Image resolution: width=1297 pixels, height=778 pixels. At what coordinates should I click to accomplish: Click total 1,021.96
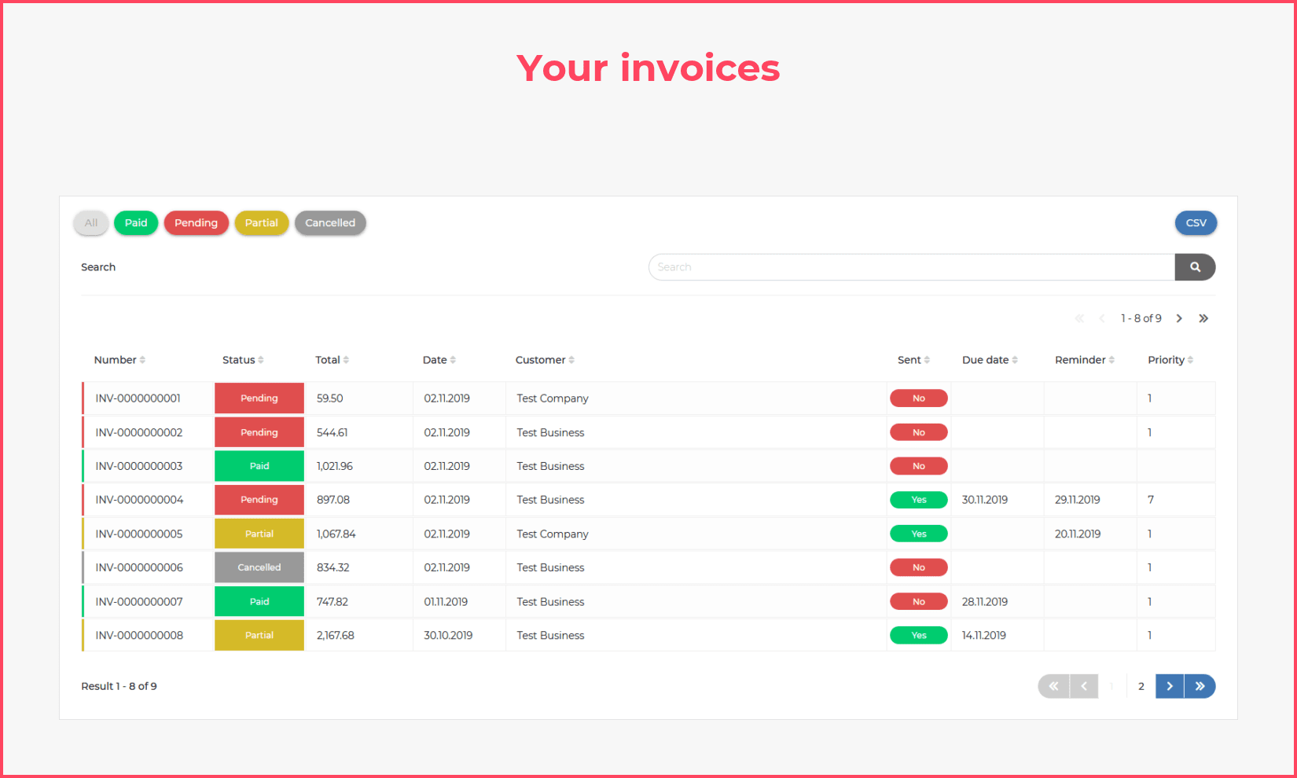[335, 466]
